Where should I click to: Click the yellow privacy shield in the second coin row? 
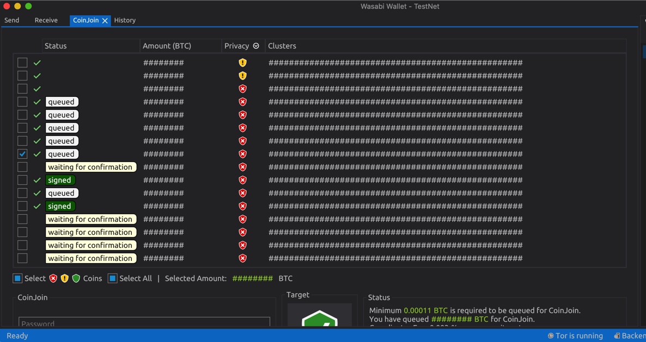click(x=243, y=76)
